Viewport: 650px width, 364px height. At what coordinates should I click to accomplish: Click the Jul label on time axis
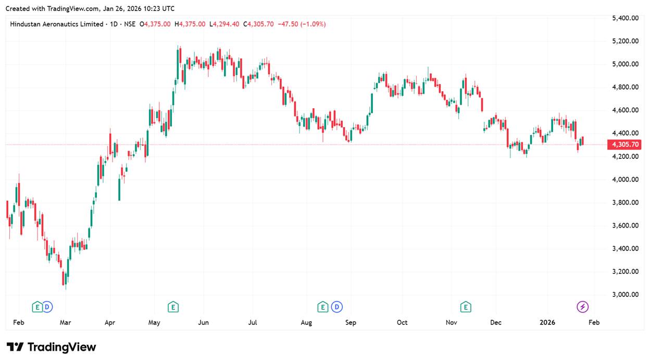click(x=253, y=323)
